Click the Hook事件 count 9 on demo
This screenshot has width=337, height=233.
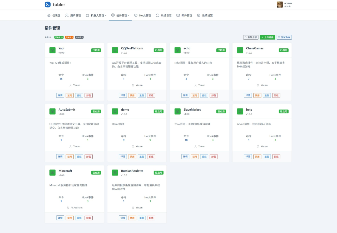coord(150,140)
